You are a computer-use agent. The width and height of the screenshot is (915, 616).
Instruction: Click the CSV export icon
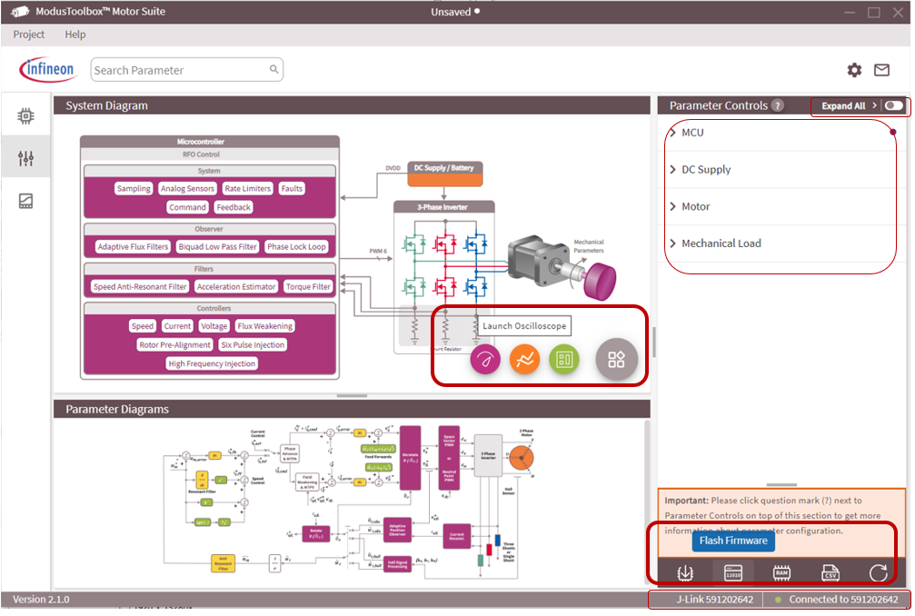pyautogui.click(x=830, y=573)
